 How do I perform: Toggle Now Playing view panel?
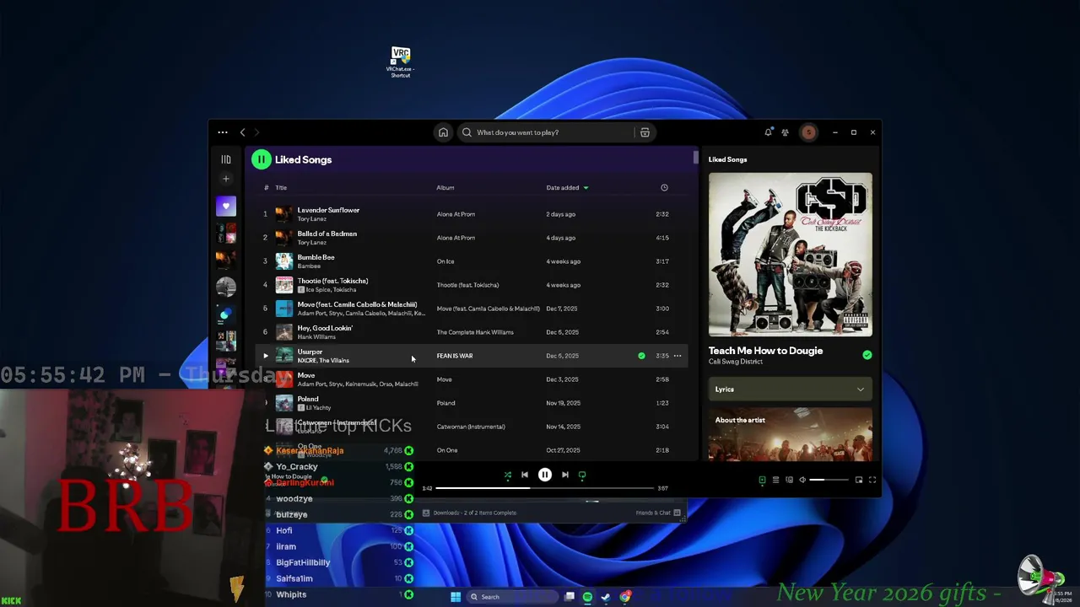coord(762,480)
